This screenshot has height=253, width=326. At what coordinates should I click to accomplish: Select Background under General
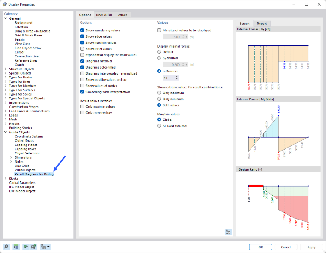point(24,23)
